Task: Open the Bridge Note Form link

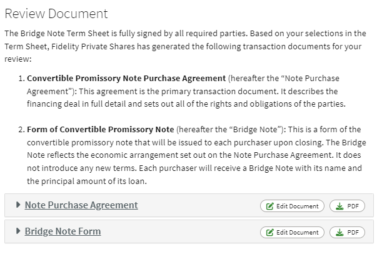Action: pos(63,231)
